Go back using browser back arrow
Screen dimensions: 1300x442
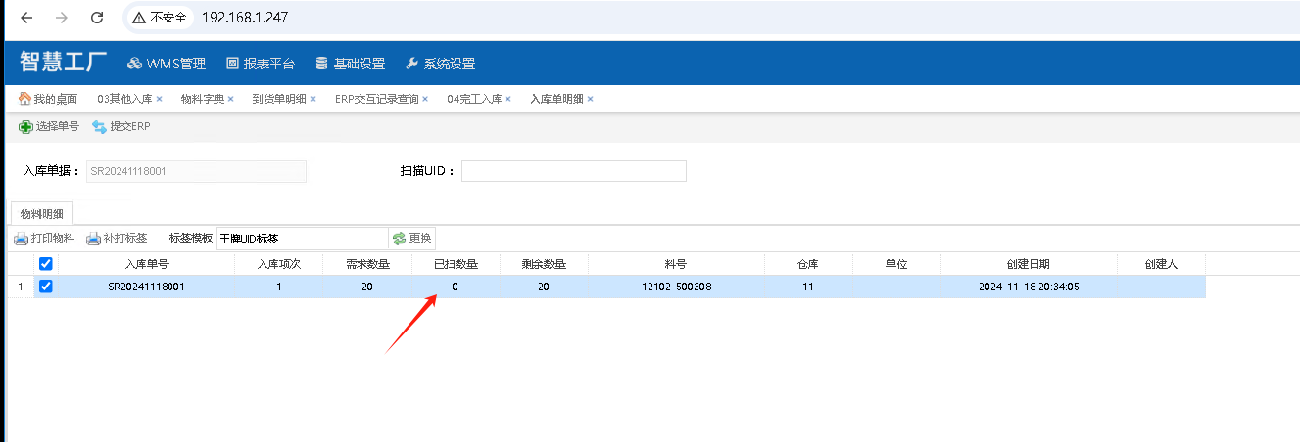point(26,18)
